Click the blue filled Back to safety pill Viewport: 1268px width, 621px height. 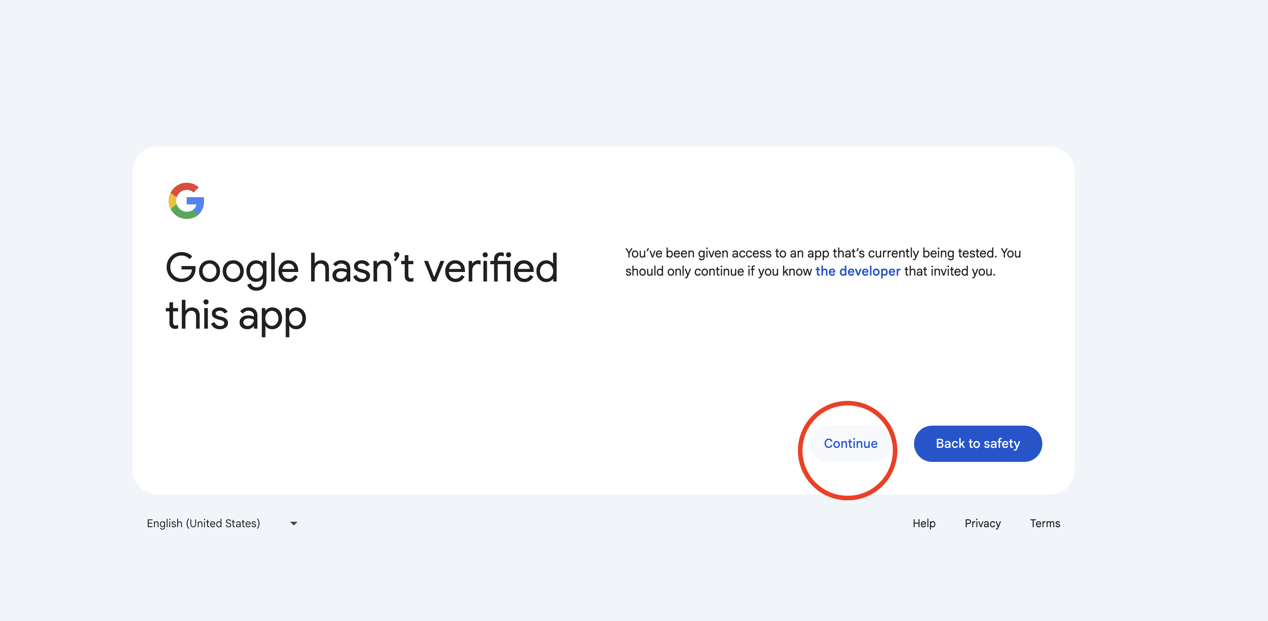click(978, 444)
